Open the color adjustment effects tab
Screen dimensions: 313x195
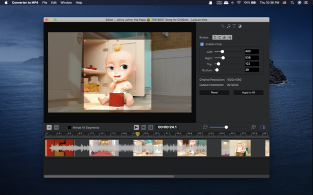pos(239,26)
